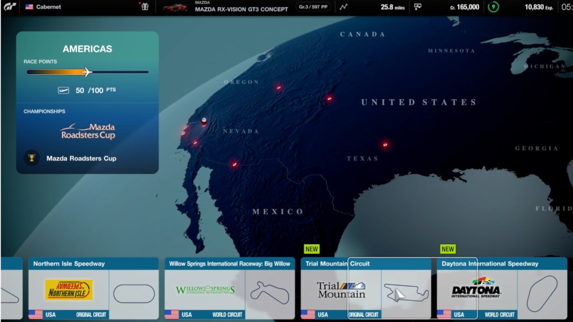Screen dimensions: 573x322
Task: Click the RACE POINTS label
Action: pos(40,61)
